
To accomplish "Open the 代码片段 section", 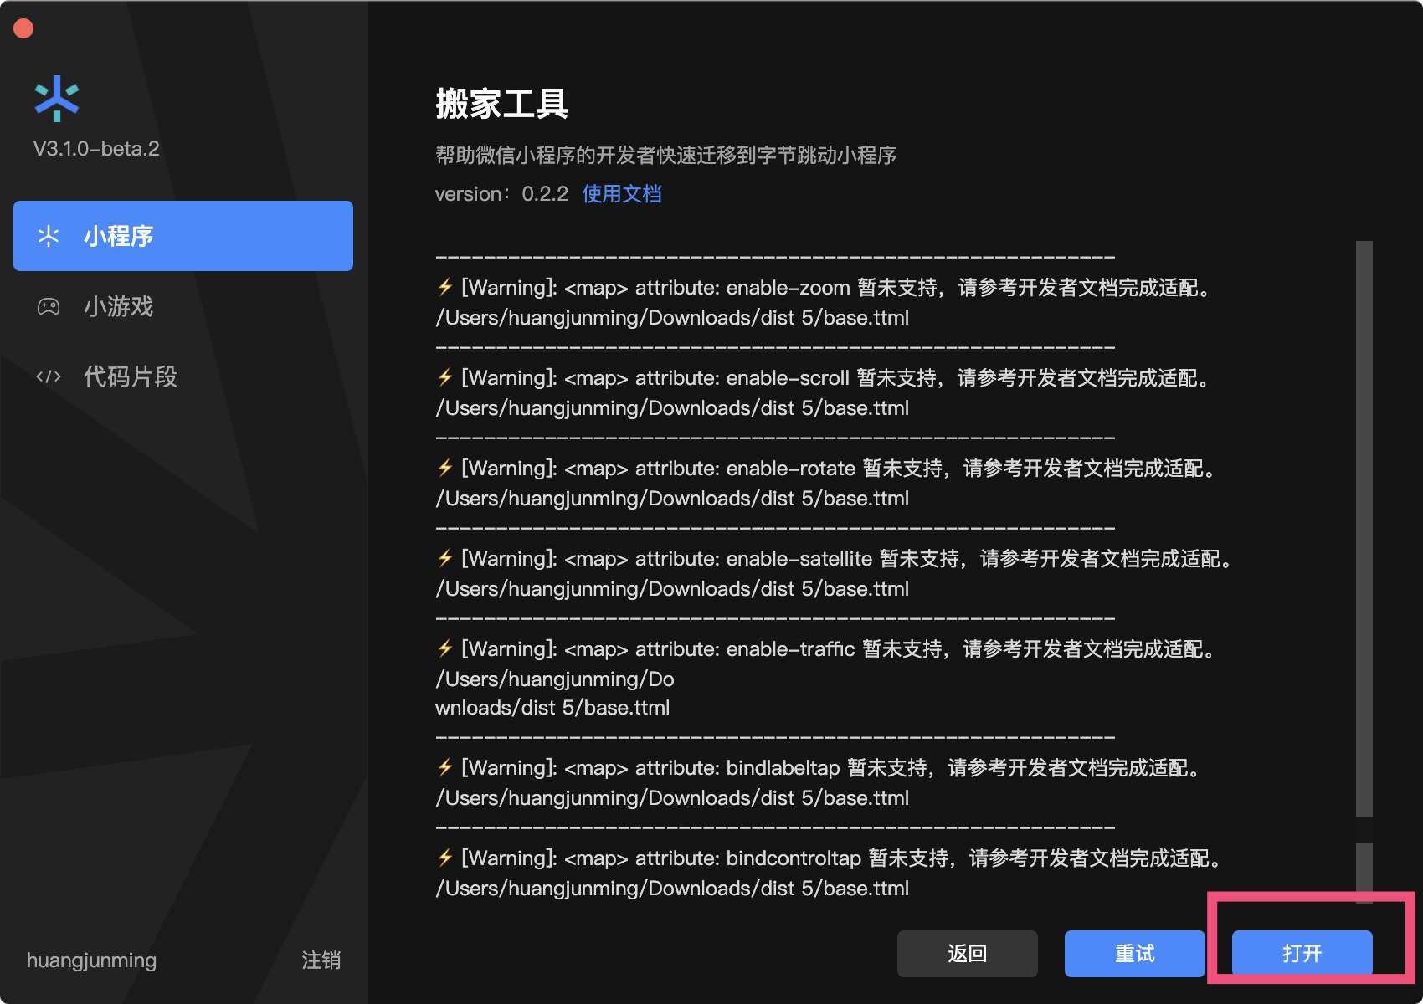I will point(183,376).
